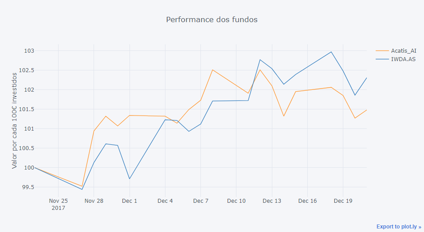Click the Dec 13 x-axis tick label
This screenshot has height=232, width=424.
(x=272, y=201)
